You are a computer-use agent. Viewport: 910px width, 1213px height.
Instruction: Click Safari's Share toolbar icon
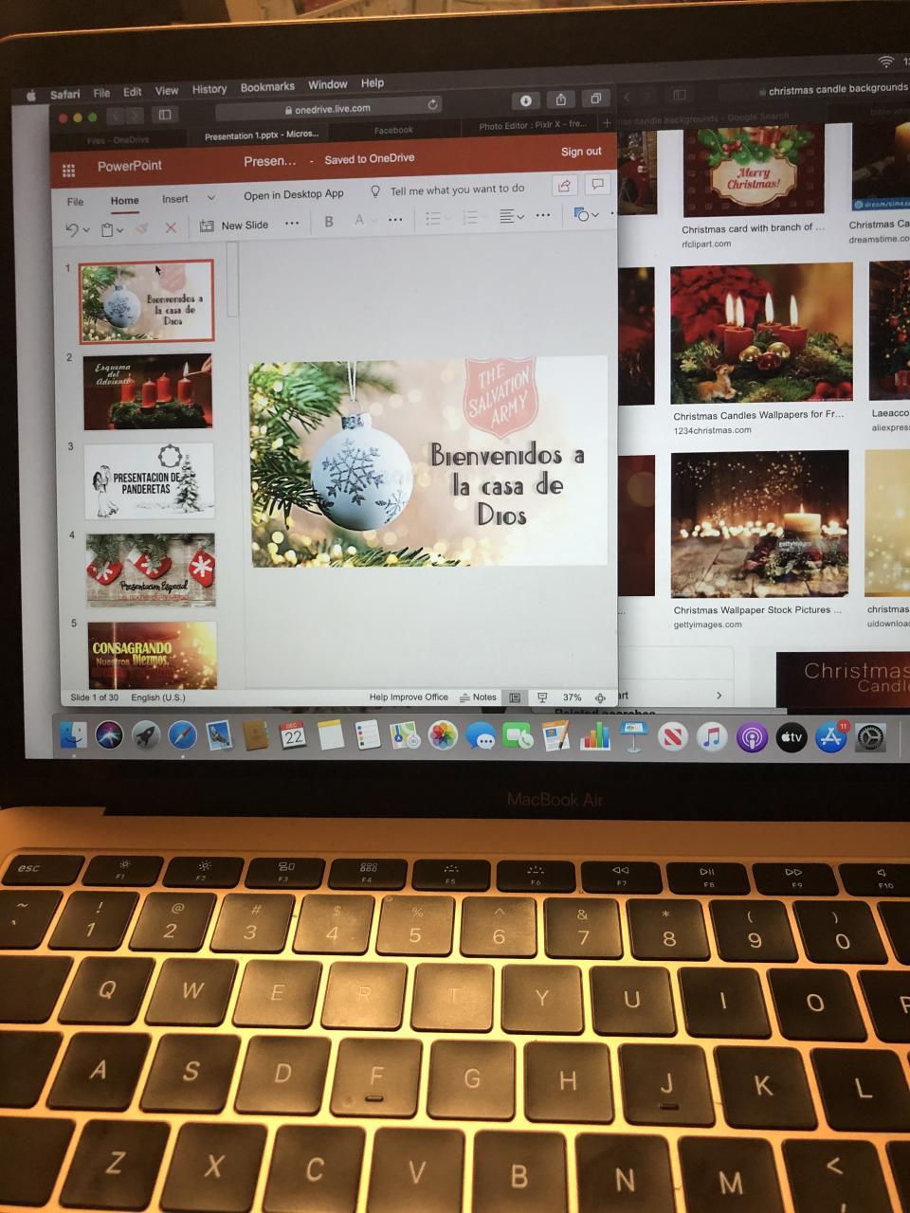coord(561,100)
